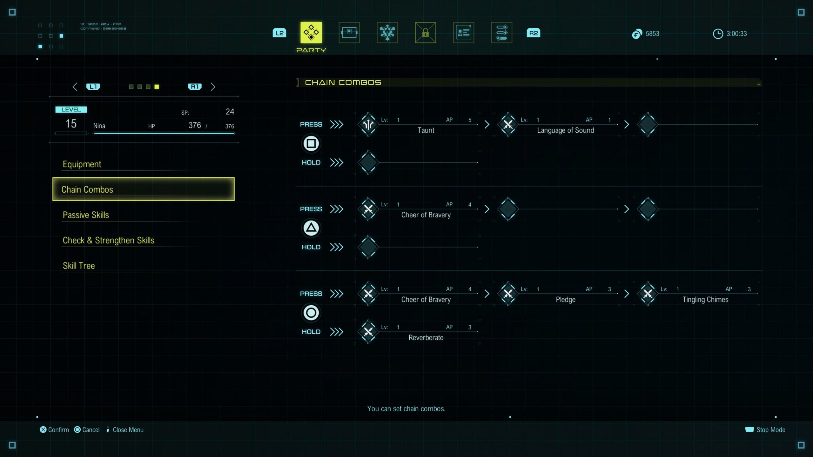Go to next character with right chevron
813x457 pixels.
213,87
